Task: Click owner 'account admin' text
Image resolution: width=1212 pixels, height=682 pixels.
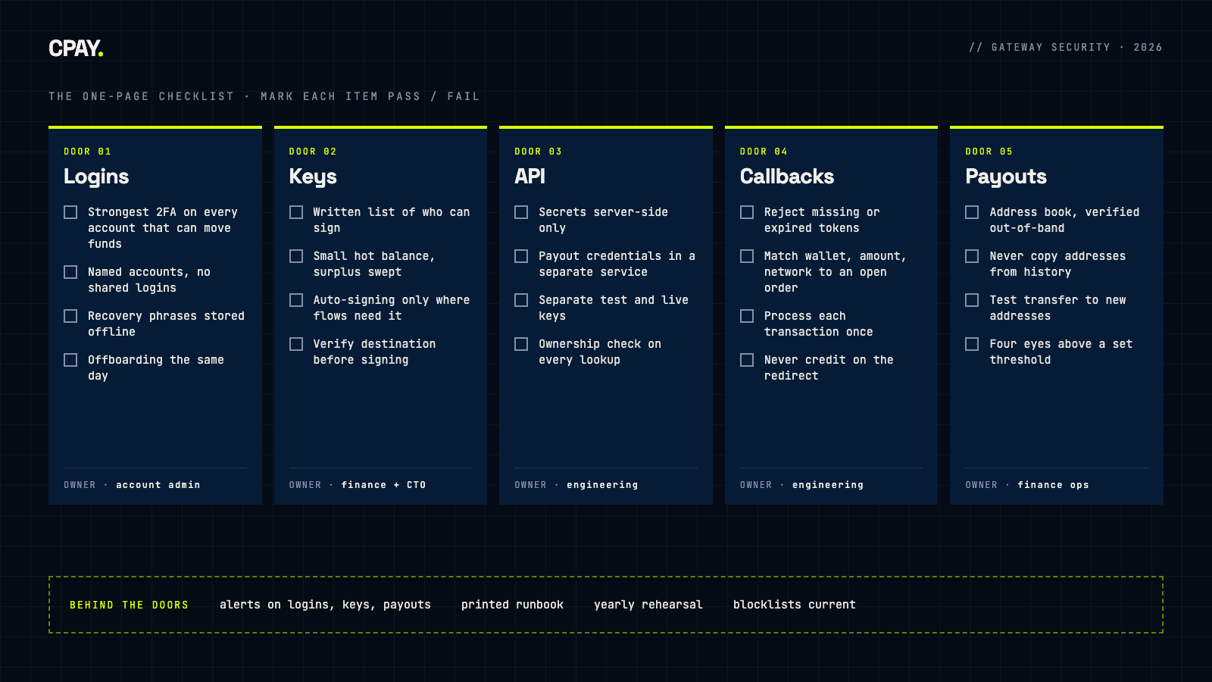Action: pyautogui.click(x=158, y=485)
